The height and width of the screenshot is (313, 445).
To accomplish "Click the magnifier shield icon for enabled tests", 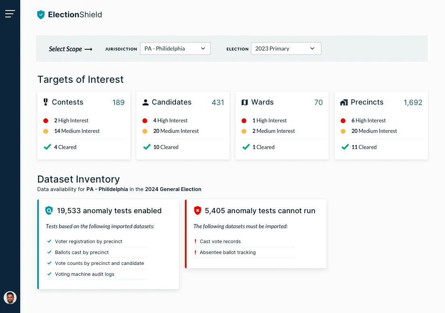I will coord(49,210).
